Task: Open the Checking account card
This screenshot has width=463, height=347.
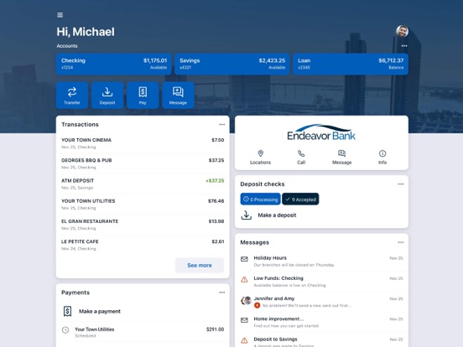Action: click(x=114, y=64)
